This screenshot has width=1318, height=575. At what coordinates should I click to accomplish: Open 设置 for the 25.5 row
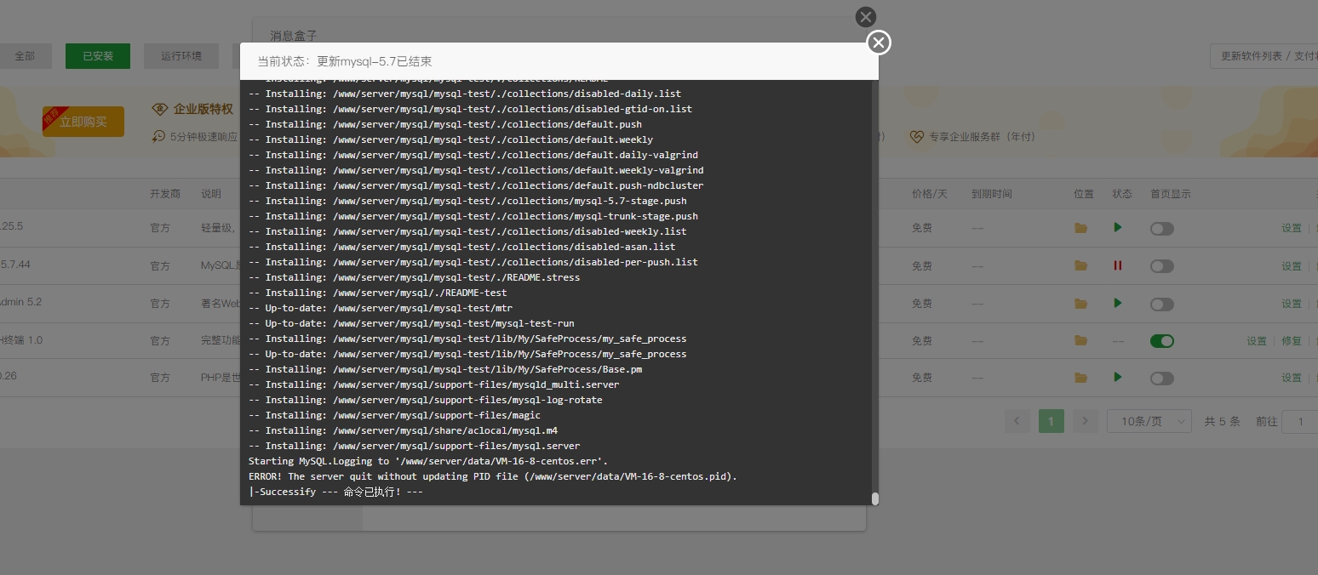tap(1292, 228)
